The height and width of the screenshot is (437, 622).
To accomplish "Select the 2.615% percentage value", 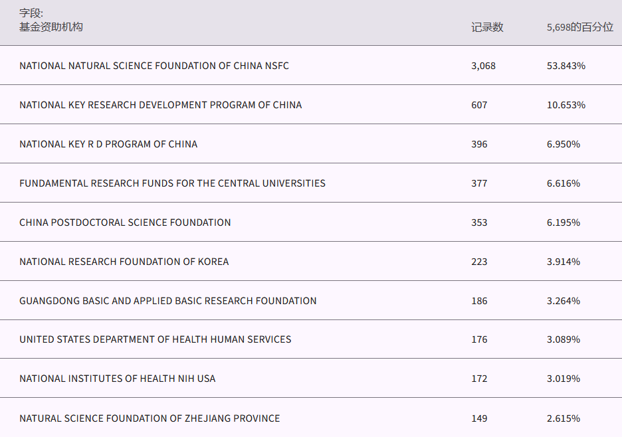I will click(x=563, y=418).
